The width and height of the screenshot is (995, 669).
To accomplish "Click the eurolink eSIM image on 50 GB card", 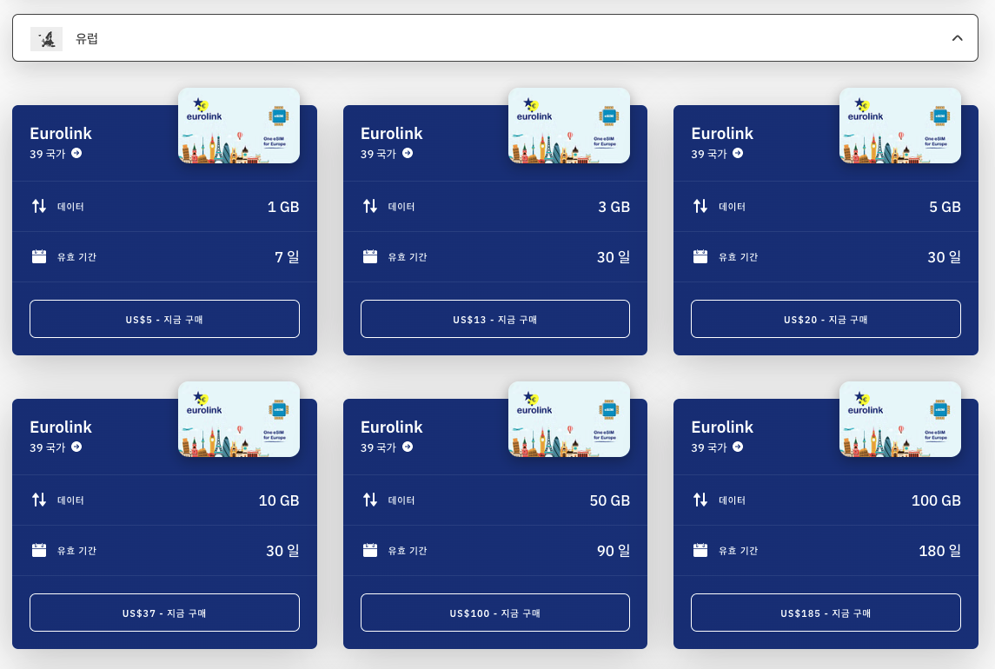I will click(569, 420).
